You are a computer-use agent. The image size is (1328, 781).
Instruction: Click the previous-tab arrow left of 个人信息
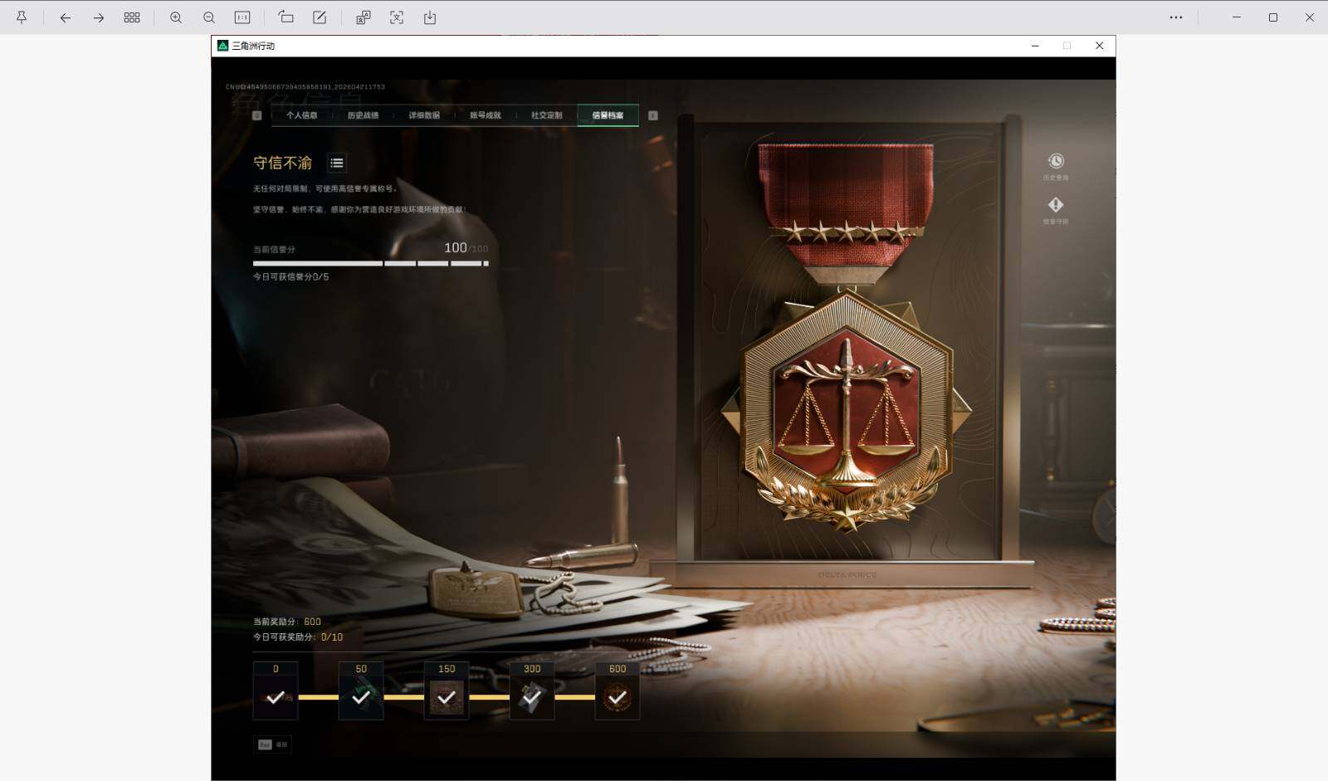pyautogui.click(x=257, y=115)
